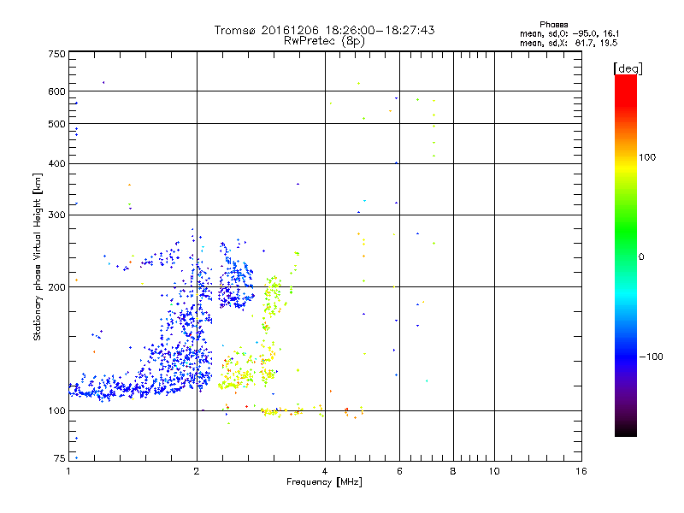Viewport: 684px width, 513px height.
Task: Click the '16' x-axis tick label
Action: 581,471
